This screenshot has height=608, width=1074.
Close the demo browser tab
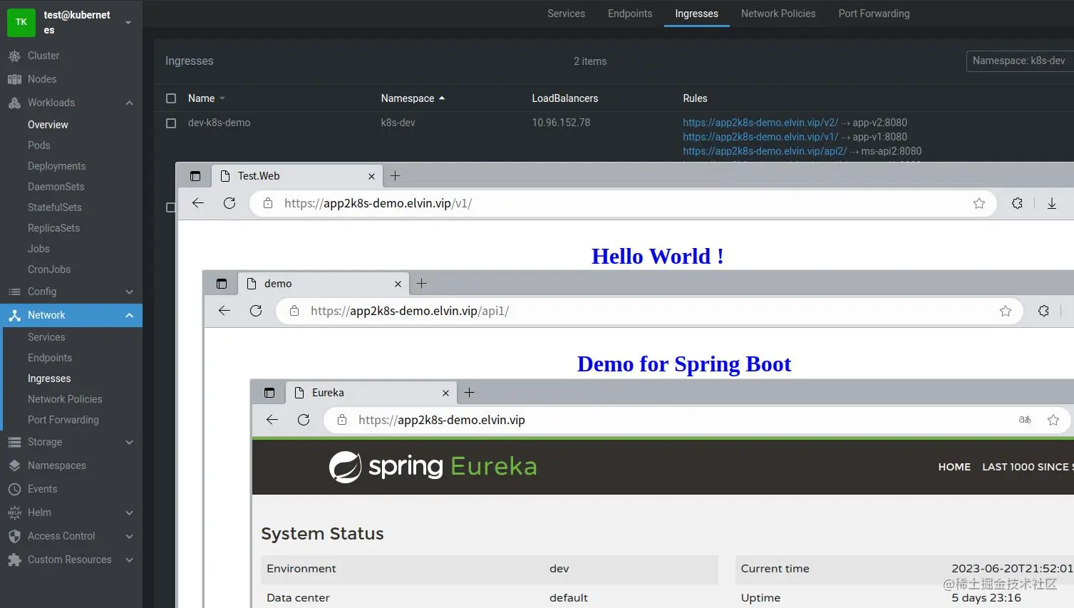coord(398,284)
